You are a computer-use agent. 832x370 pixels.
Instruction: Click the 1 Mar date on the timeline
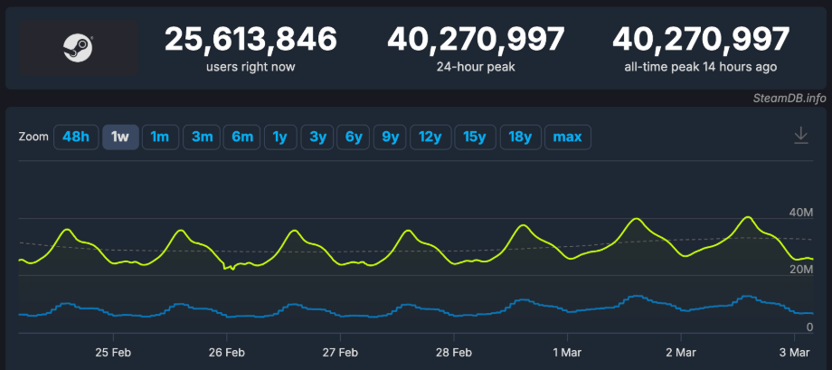click(x=566, y=350)
